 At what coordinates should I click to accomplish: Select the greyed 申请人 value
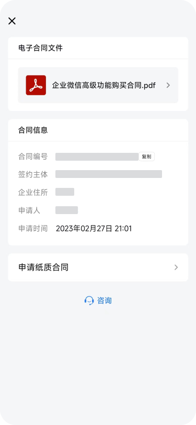pyautogui.click(x=66, y=210)
